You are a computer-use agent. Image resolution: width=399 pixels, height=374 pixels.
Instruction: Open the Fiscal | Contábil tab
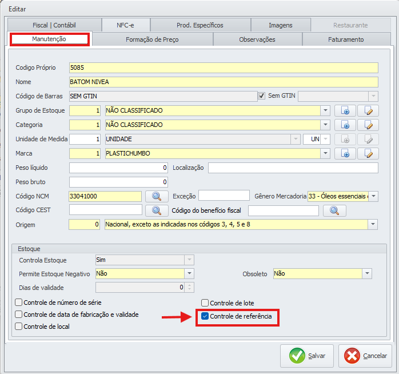coord(54,25)
